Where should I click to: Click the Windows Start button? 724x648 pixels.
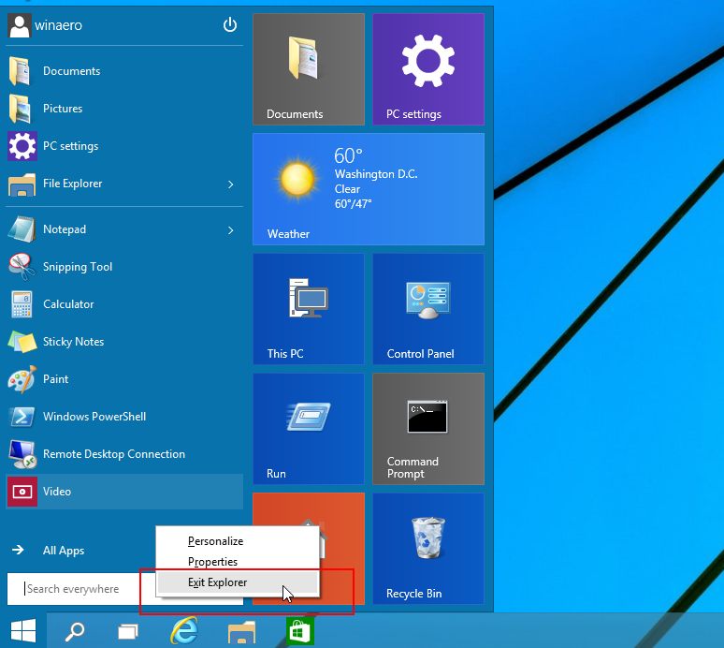(x=23, y=630)
